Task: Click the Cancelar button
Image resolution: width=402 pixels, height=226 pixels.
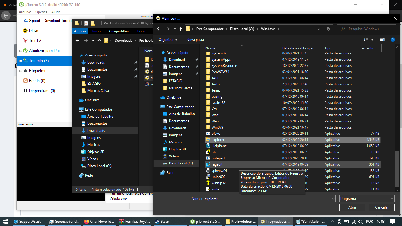Action: (382, 207)
